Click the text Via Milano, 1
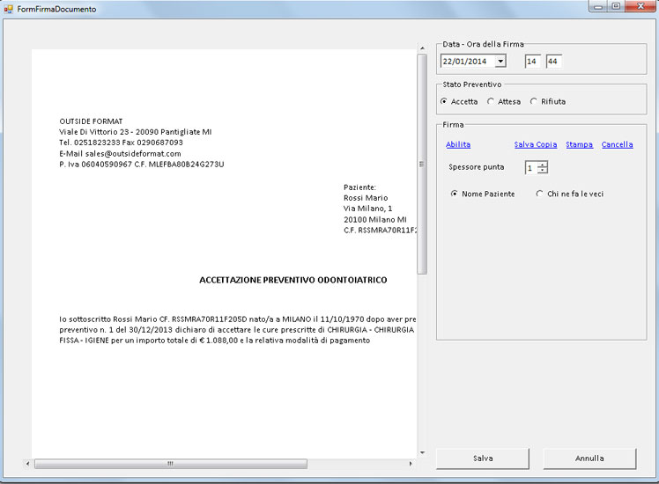The height and width of the screenshot is (484, 659). tap(367, 209)
